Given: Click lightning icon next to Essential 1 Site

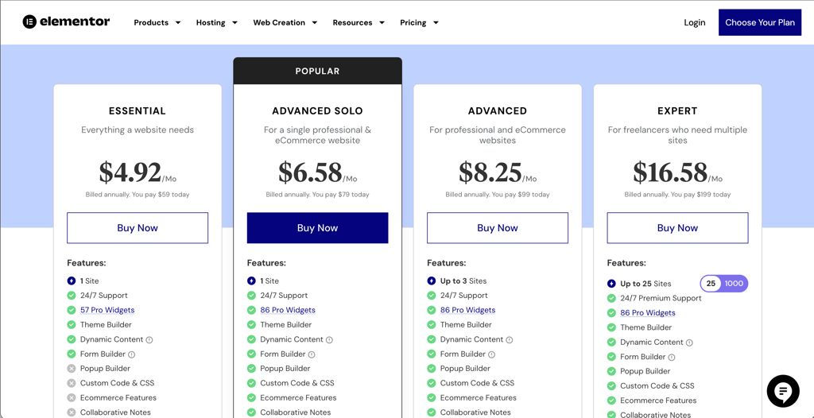Looking at the screenshot, I should click(x=71, y=281).
